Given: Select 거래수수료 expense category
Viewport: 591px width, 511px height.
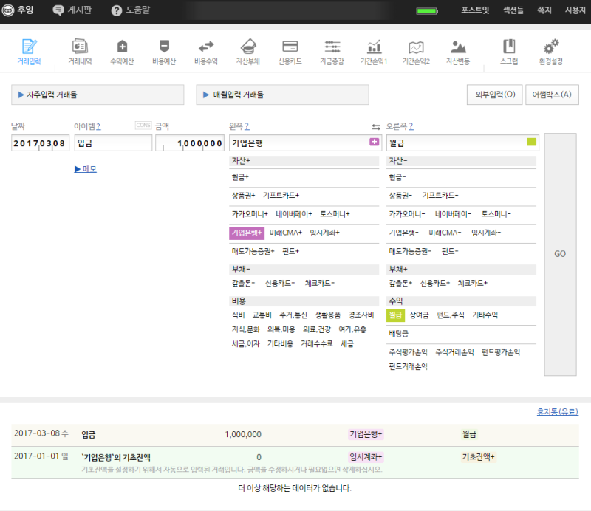Looking at the screenshot, I should click(317, 343).
